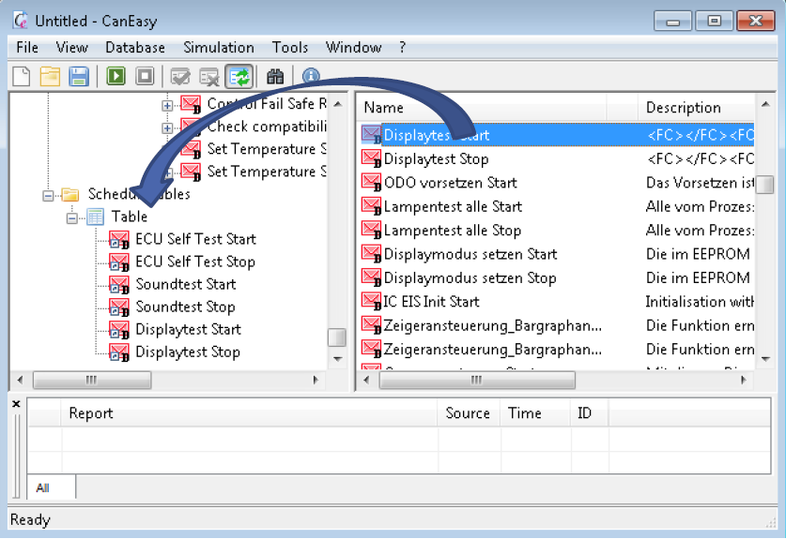The image size is (786, 539).
Task: Click the Save floppy disk icon
Action: click(79, 76)
